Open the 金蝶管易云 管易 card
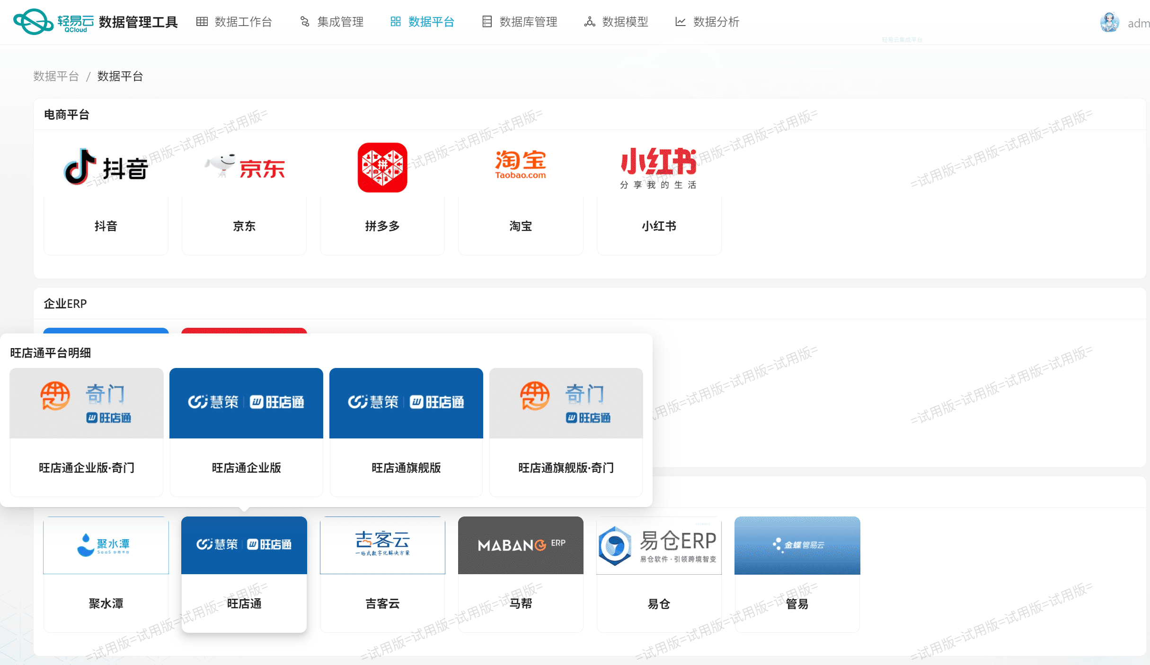The width and height of the screenshot is (1150, 665). [x=797, y=573]
